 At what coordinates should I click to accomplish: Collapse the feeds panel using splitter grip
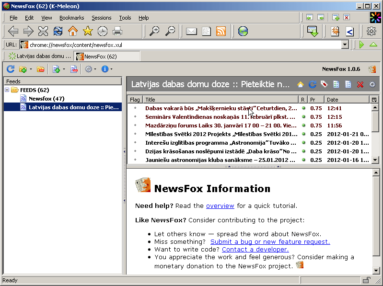click(124, 176)
